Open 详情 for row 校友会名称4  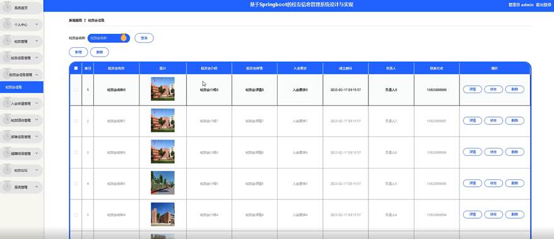pyautogui.click(x=473, y=214)
